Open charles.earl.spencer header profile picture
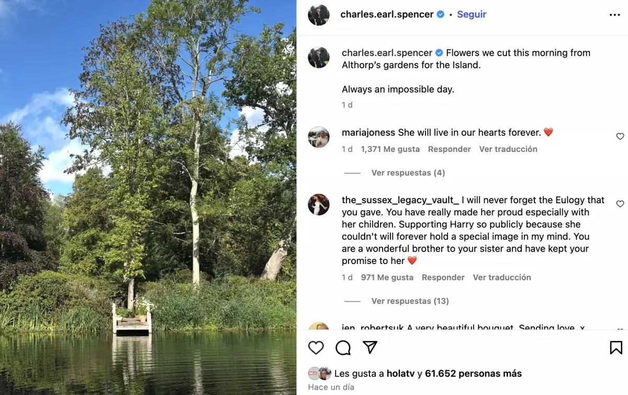 click(x=319, y=15)
